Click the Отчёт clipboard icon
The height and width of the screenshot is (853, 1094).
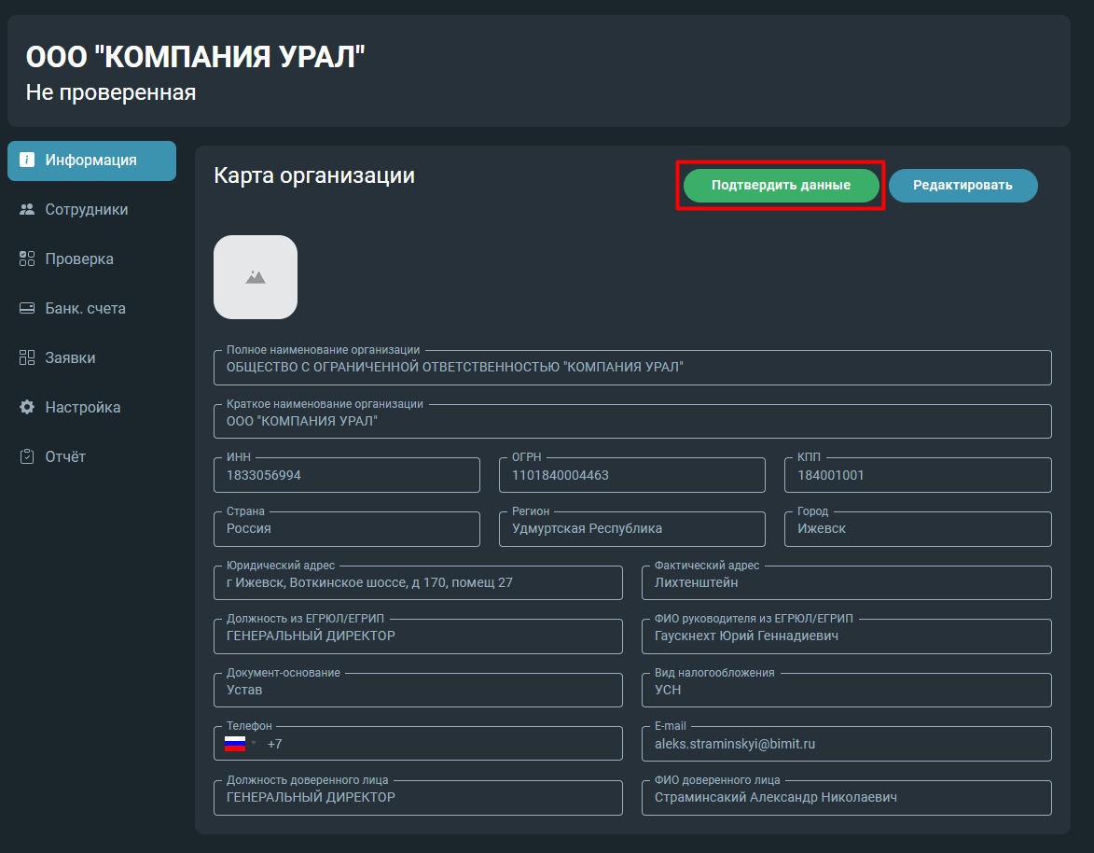27,456
